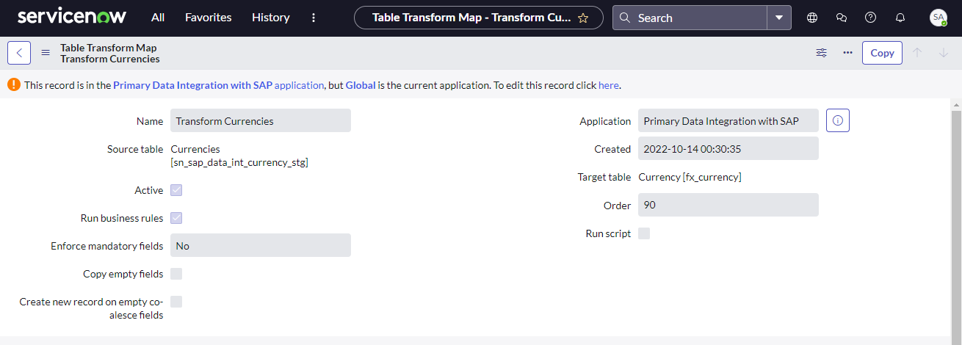
Task: Open the form context hamburger menu
Action: [46, 53]
